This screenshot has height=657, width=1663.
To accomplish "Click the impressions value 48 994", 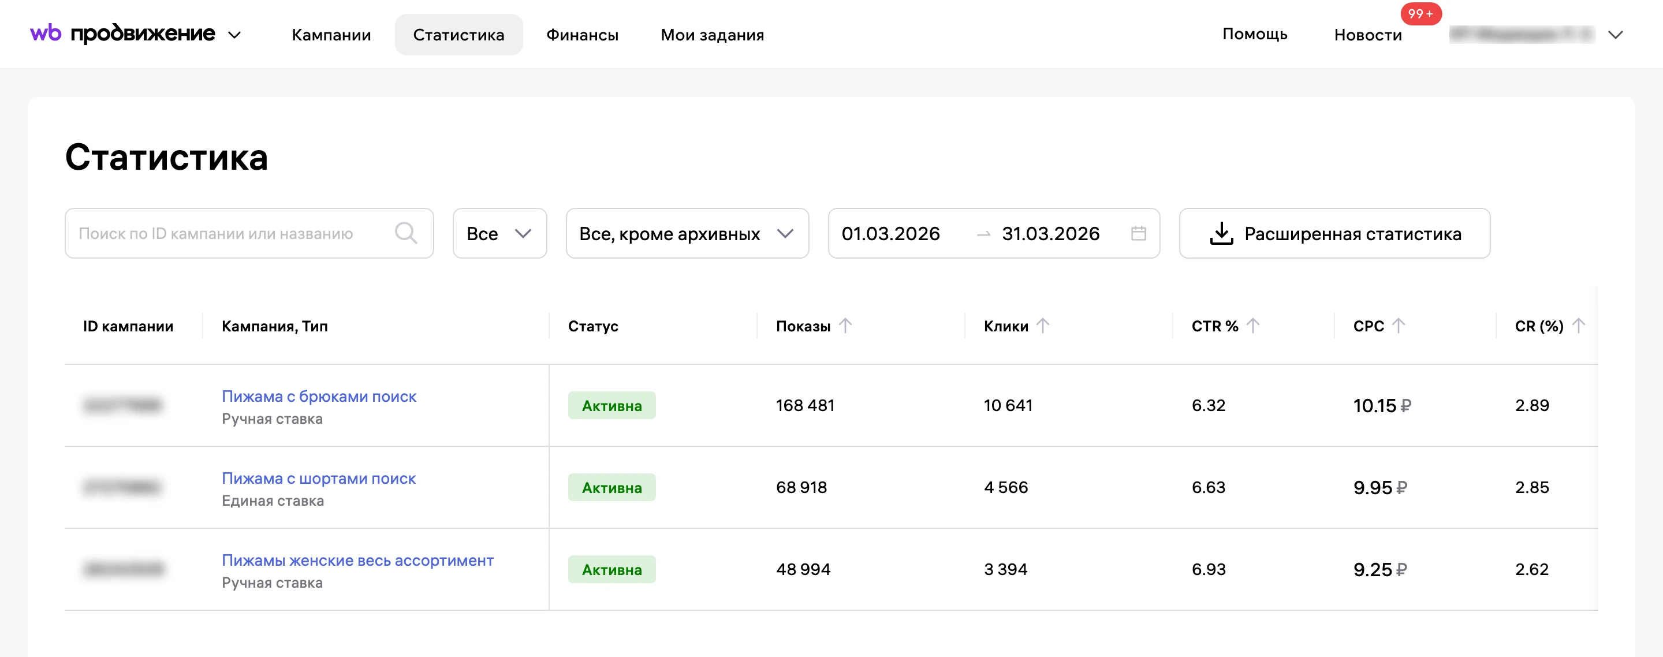I will click(x=803, y=569).
